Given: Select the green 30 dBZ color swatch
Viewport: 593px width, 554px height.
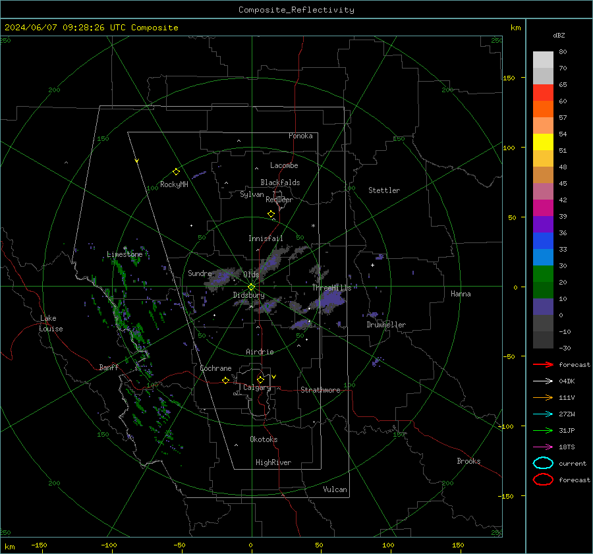Looking at the screenshot, I should click(543, 273).
